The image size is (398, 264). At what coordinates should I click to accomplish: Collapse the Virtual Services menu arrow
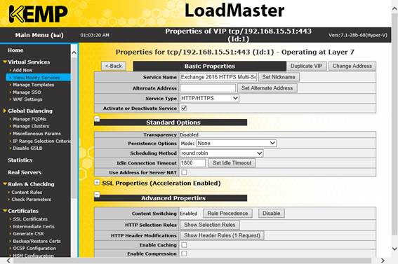point(5,62)
